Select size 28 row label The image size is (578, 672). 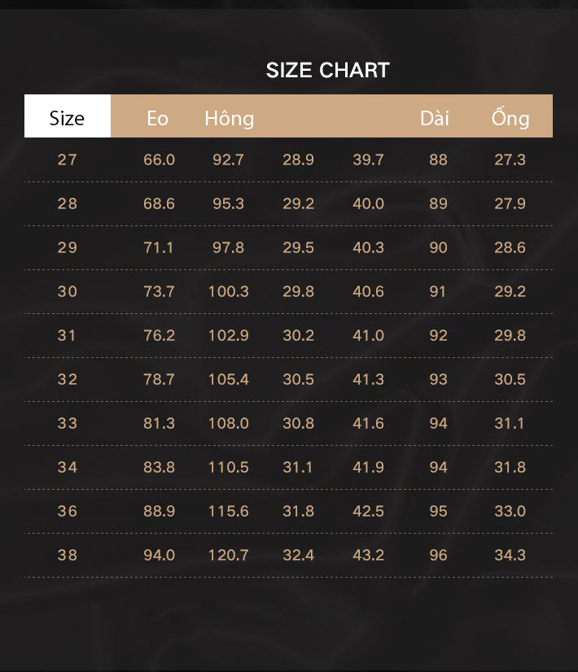click(68, 203)
